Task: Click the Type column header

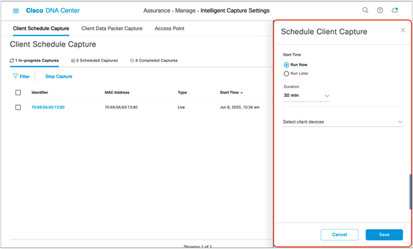Action: point(182,92)
